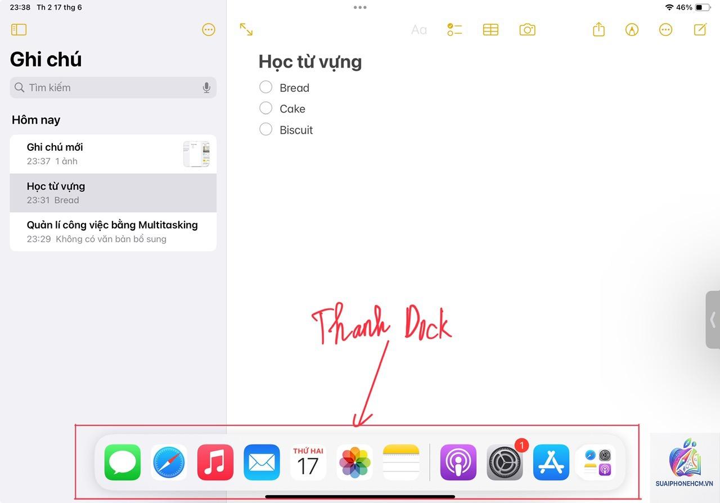Open Mail from the Dock

pyautogui.click(x=262, y=462)
